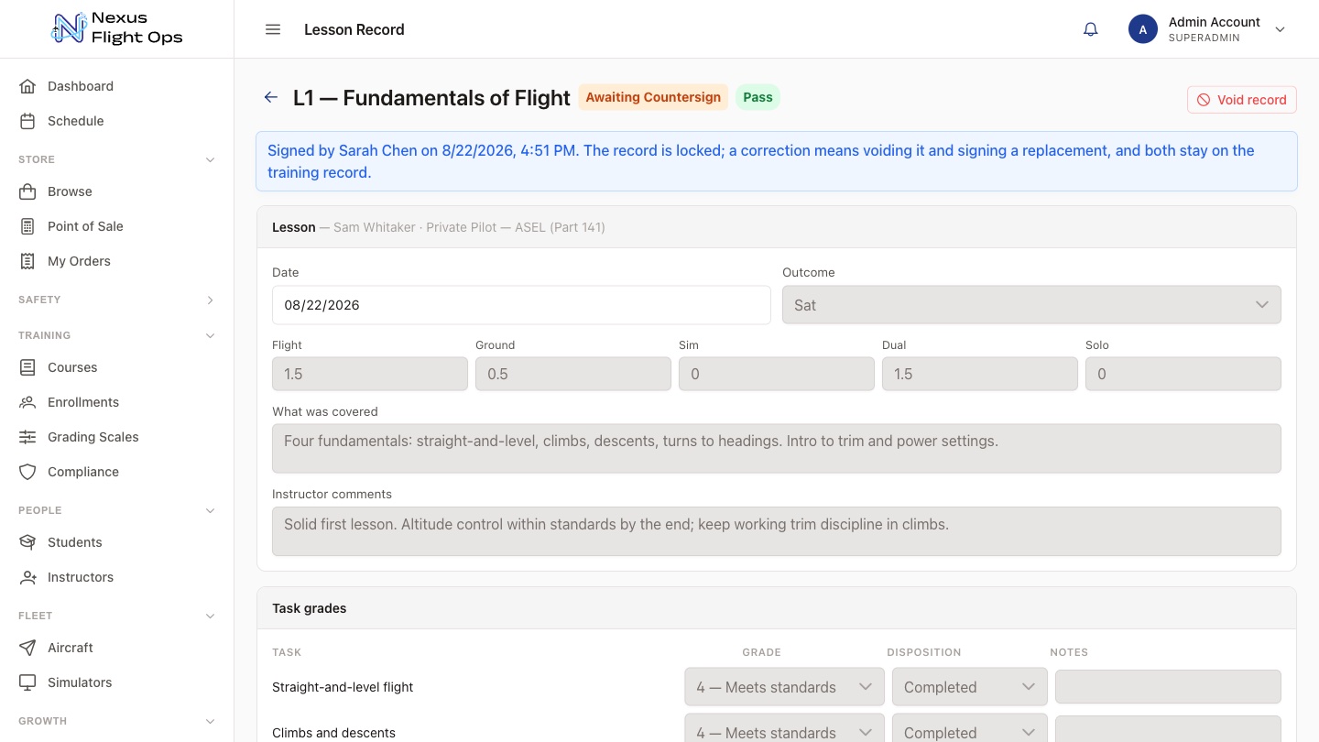Go back using the arrow beside L1 title
The height and width of the screenshot is (742, 1319).
click(x=271, y=97)
